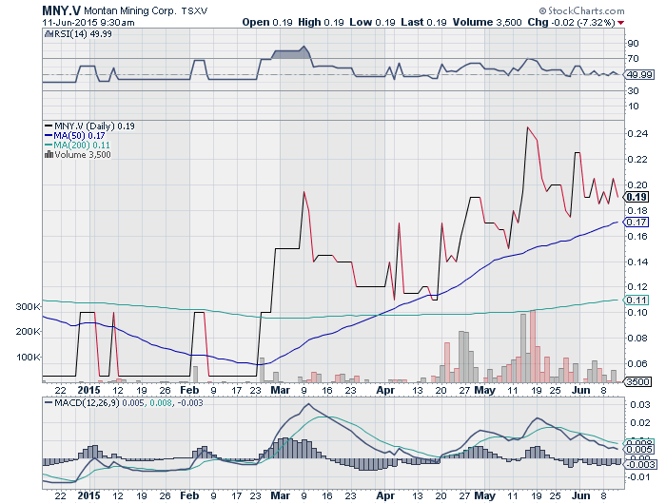Screen dimensions: 666x504
Task: Click the Volume bar icon in legend
Action: tap(49, 154)
